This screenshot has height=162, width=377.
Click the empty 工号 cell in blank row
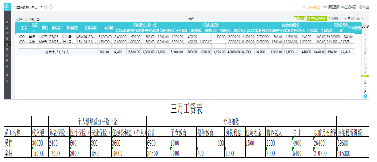[x=23, y=46]
